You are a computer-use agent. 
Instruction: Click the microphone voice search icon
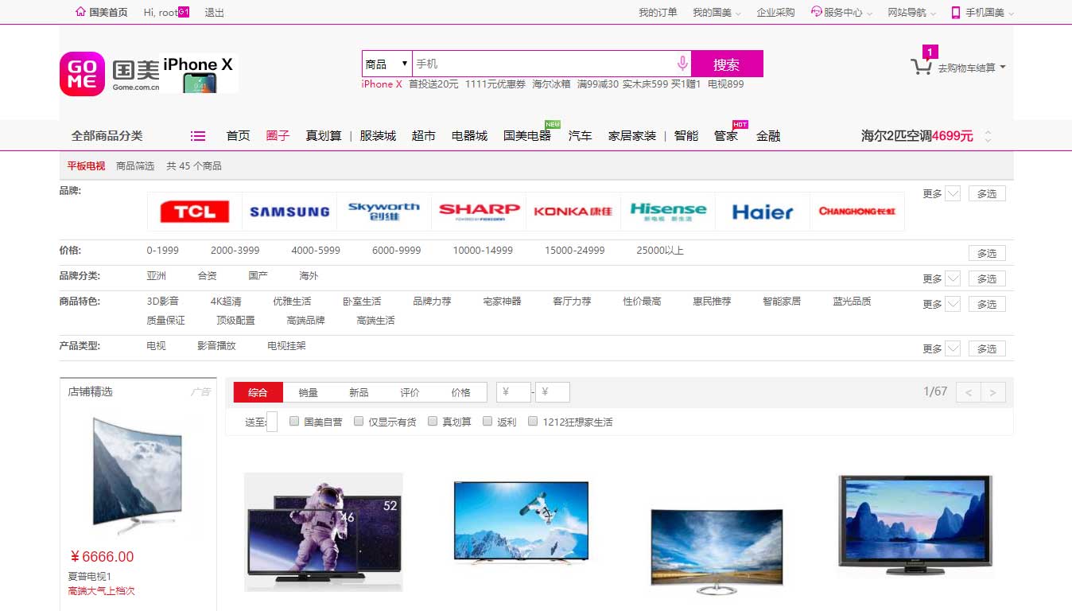(x=682, y=64)
